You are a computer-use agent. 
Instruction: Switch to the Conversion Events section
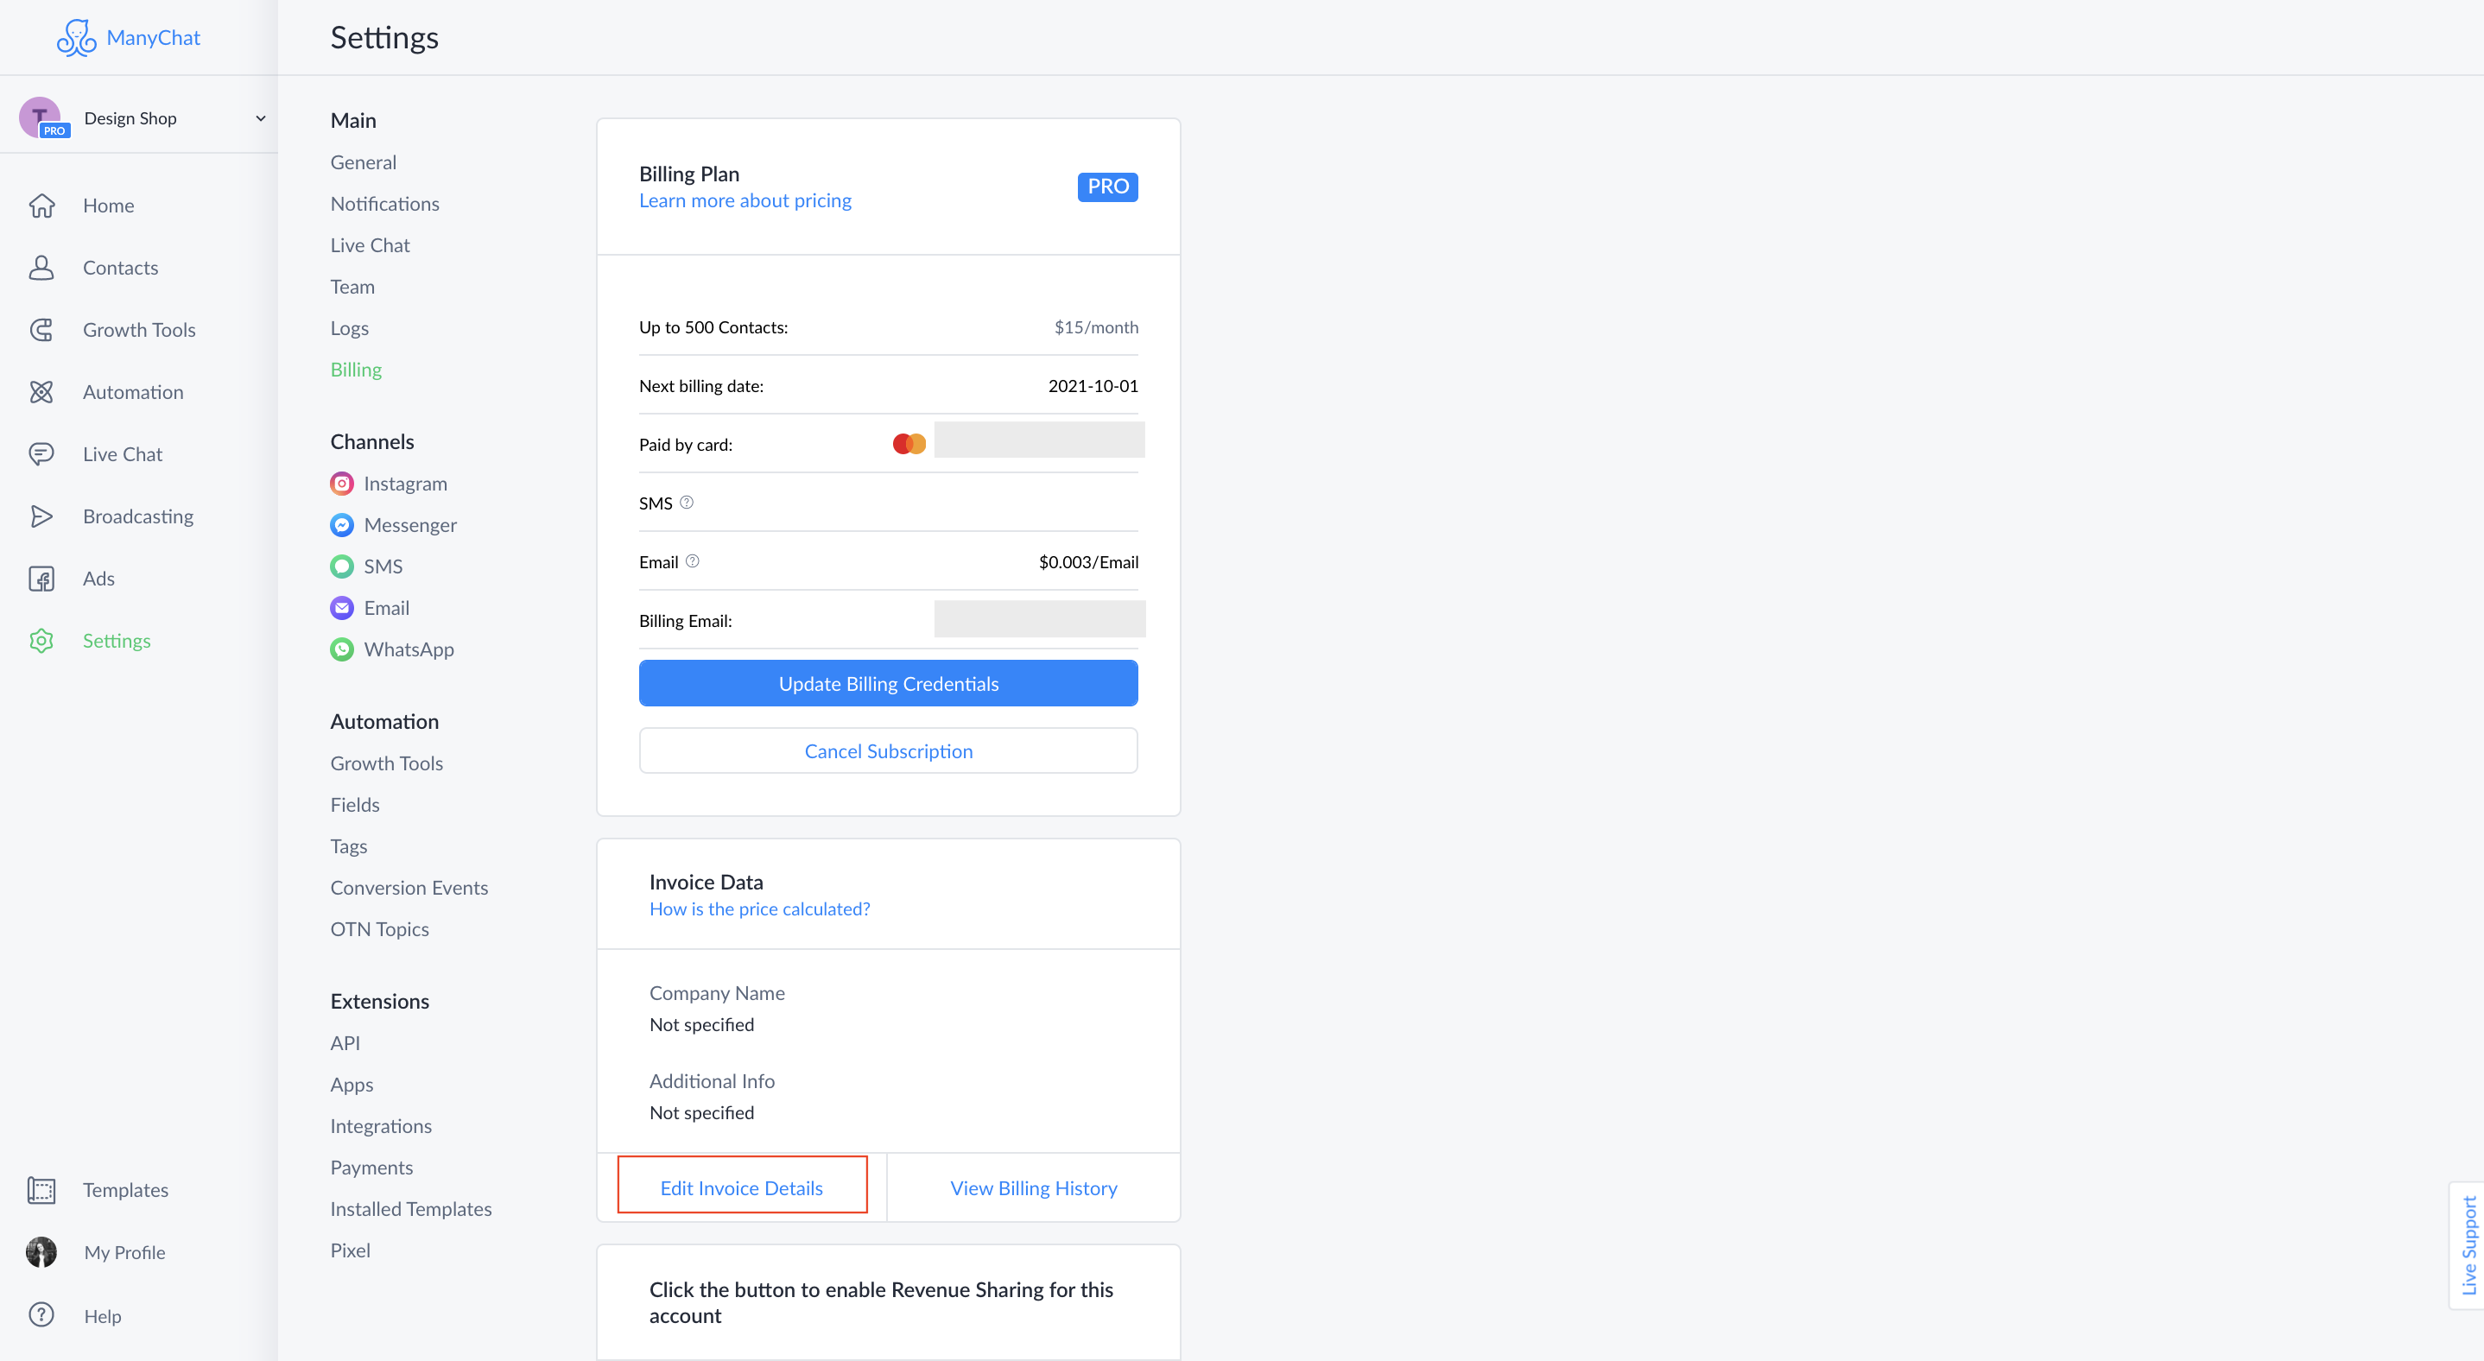pyautogui.click(x=409, y=887)
